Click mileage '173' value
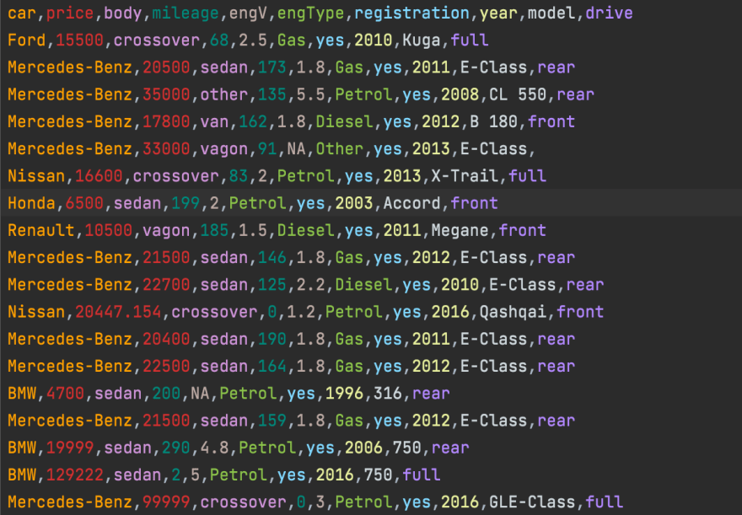Viewport: 742px width, 515px height. coord(272,67)
